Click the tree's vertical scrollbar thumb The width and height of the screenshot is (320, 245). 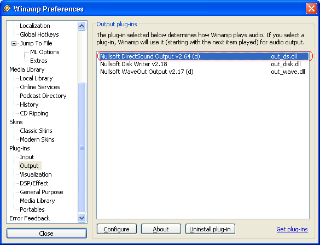coord(82,148)
